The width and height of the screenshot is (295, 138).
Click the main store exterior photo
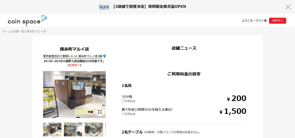tap(74, 94)
